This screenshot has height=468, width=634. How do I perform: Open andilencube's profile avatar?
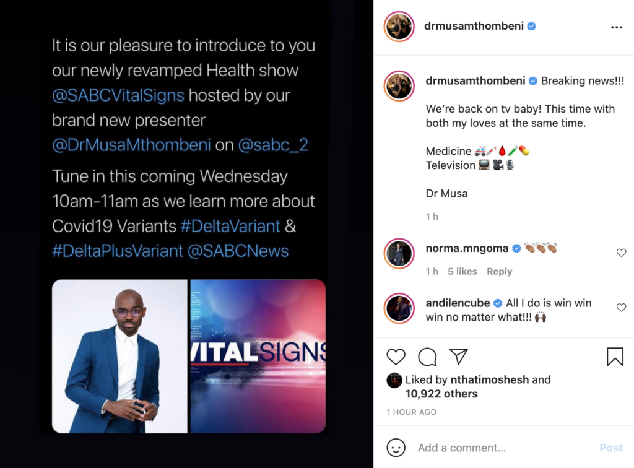click(399, 308)
